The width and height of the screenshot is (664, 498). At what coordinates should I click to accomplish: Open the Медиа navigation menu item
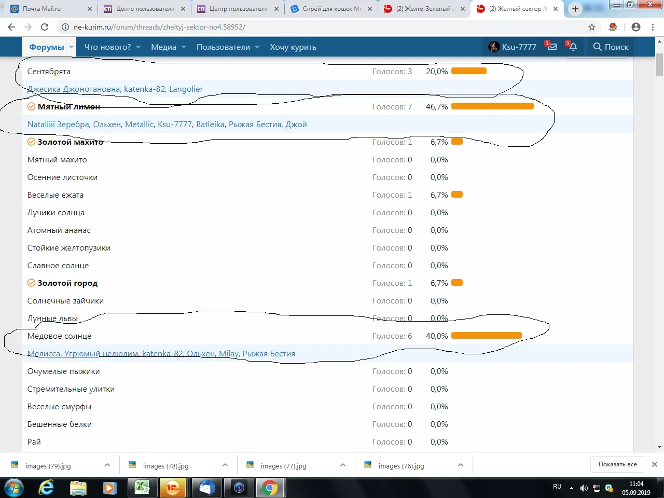coord(164,47)
